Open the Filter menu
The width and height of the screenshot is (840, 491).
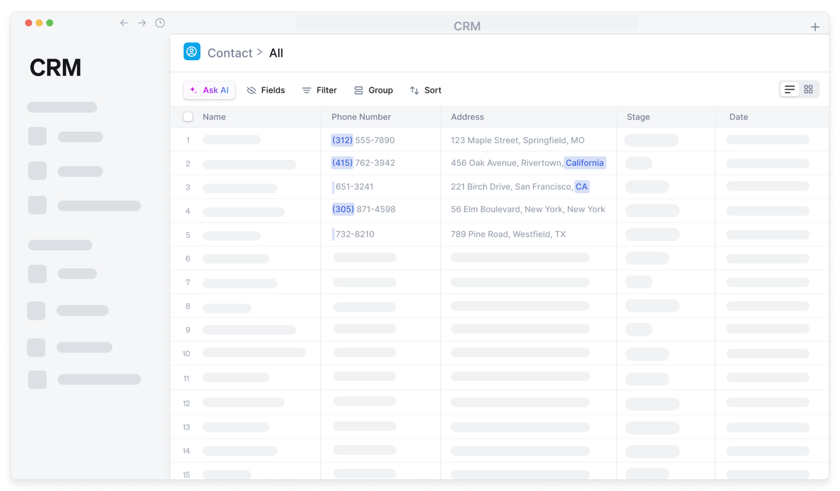point(320,90)
